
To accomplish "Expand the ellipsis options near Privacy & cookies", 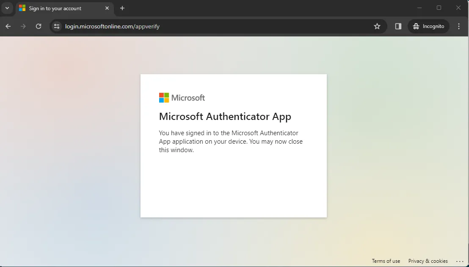I will [x=460, y=261].
